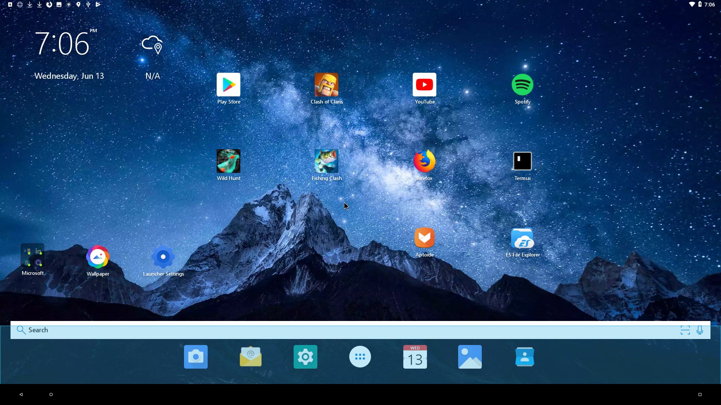Click the first download notification icon
This screenshot has height=405, width=721.
[30, 4]
